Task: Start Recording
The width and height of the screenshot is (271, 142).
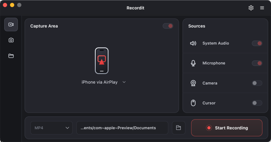Action: coord(227,128)
